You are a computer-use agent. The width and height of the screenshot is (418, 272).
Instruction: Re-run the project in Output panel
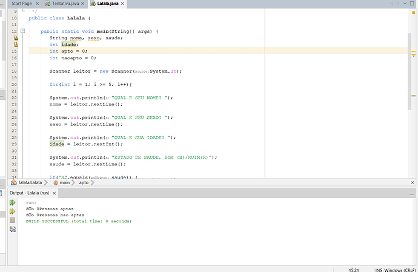12,203
